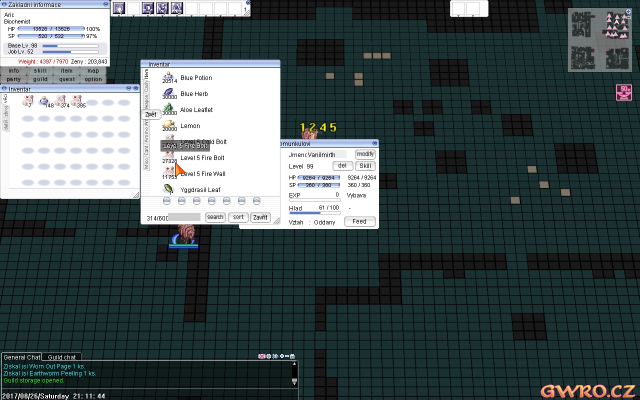The height and width of the screenshot is (400, 640).
Task: Click the del button in homunculus window
Action: [x=342, y=165]
